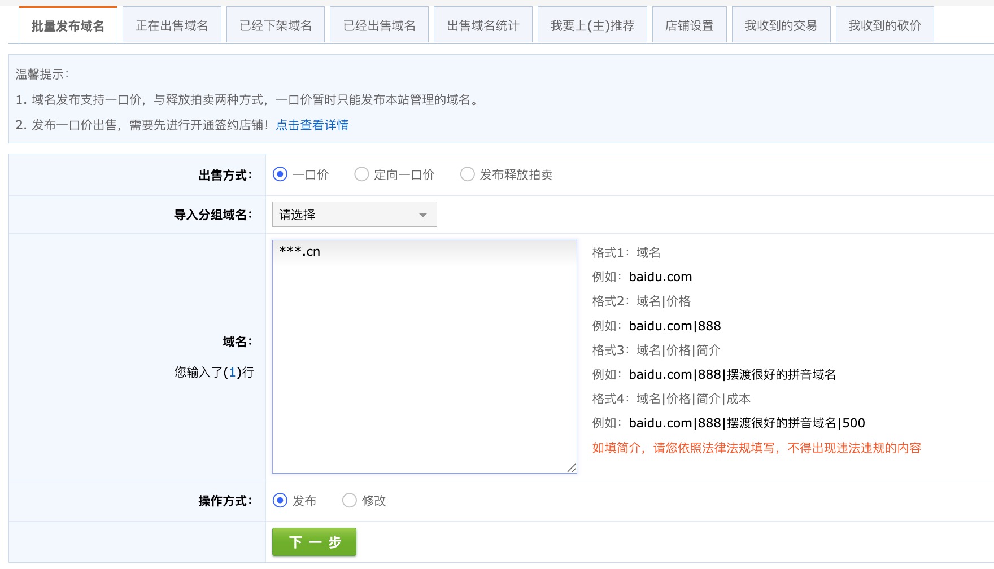The width and height of the screenshot is (994, 569).
Task: Select the 一口价 radio button
Action: (280, 174)
